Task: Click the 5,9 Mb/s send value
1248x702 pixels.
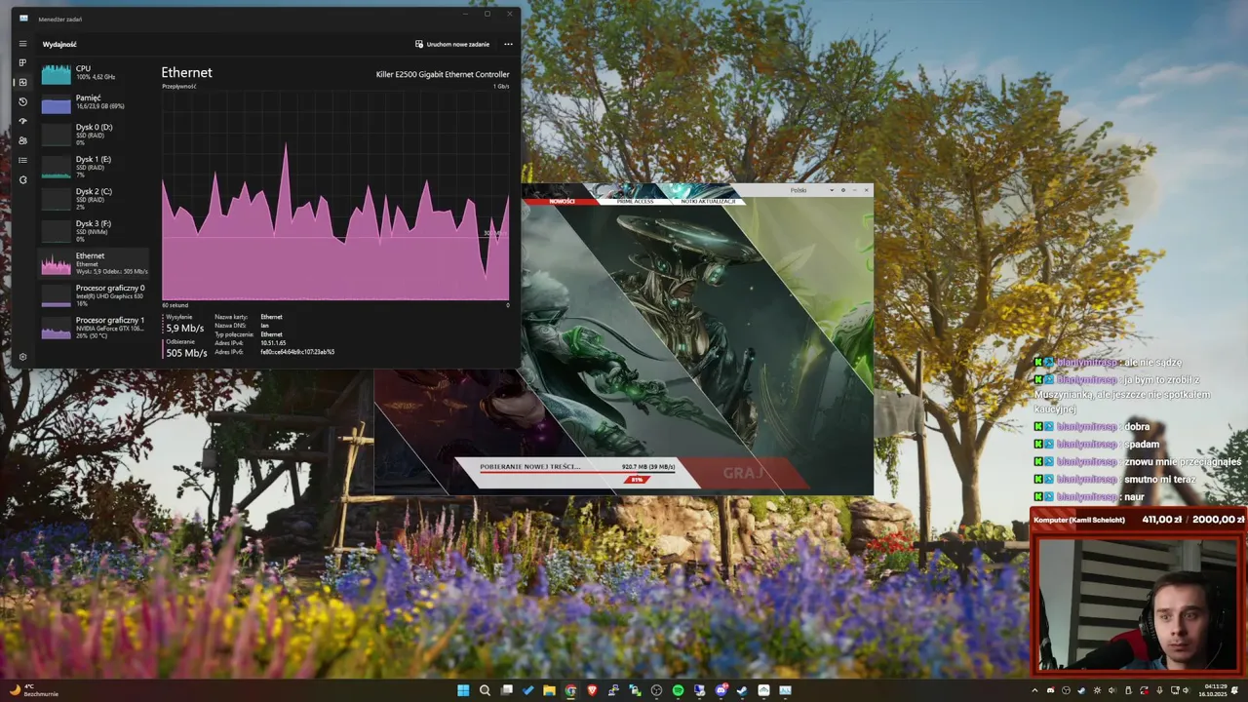Action: 184,329
